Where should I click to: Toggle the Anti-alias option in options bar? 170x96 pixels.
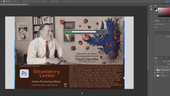27,1
